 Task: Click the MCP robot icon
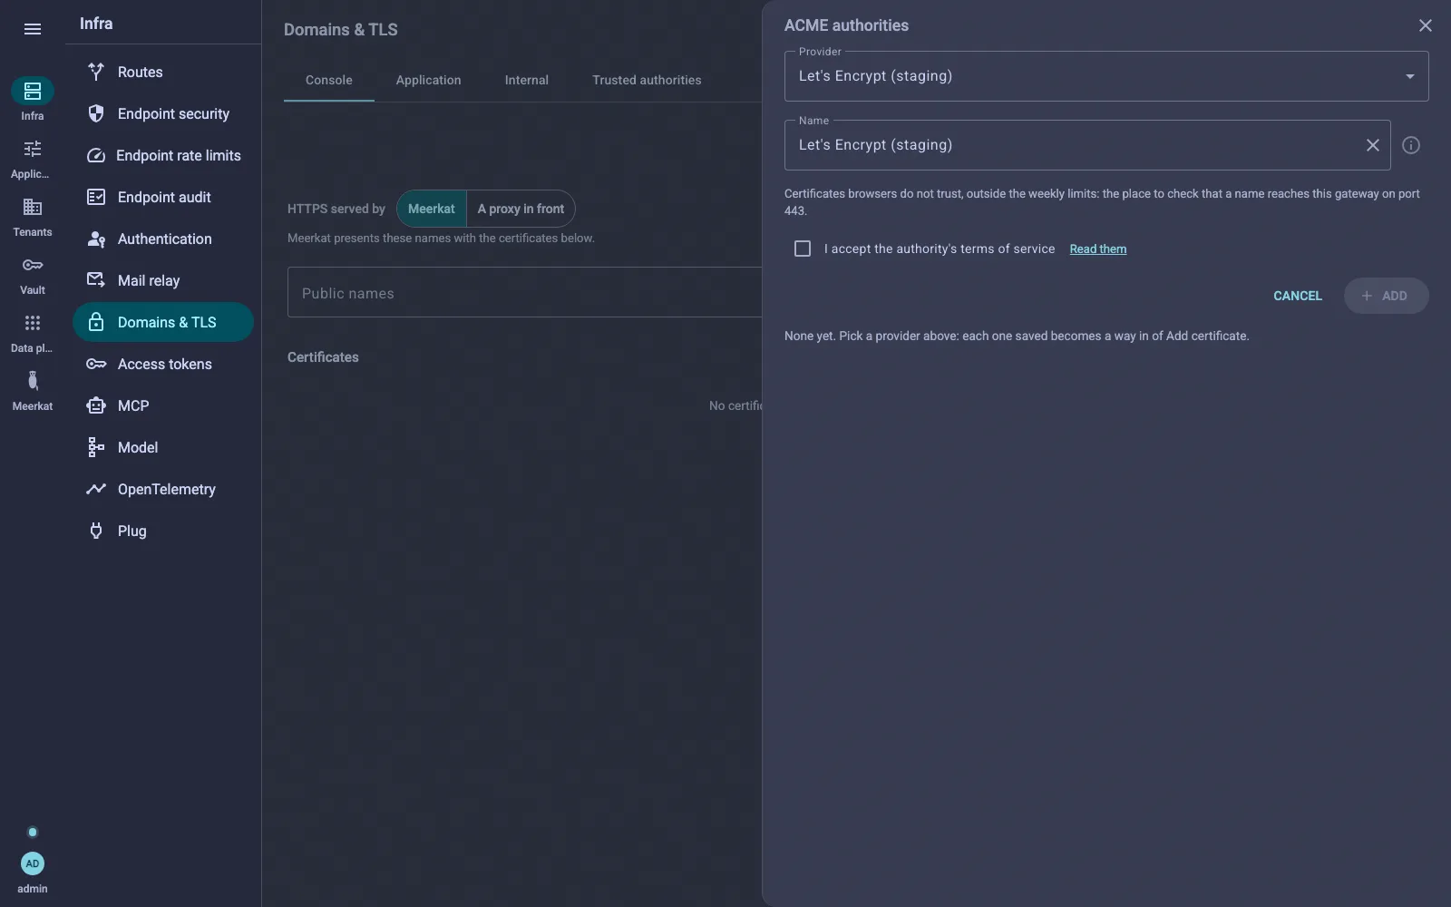point(96,405)
